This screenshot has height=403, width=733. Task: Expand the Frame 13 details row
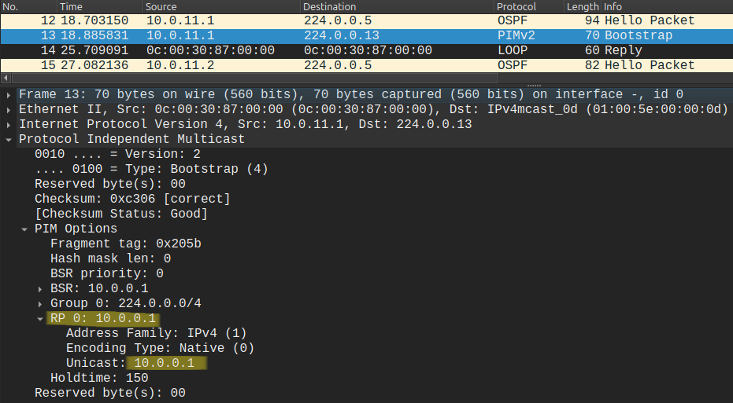click(9, 94)
